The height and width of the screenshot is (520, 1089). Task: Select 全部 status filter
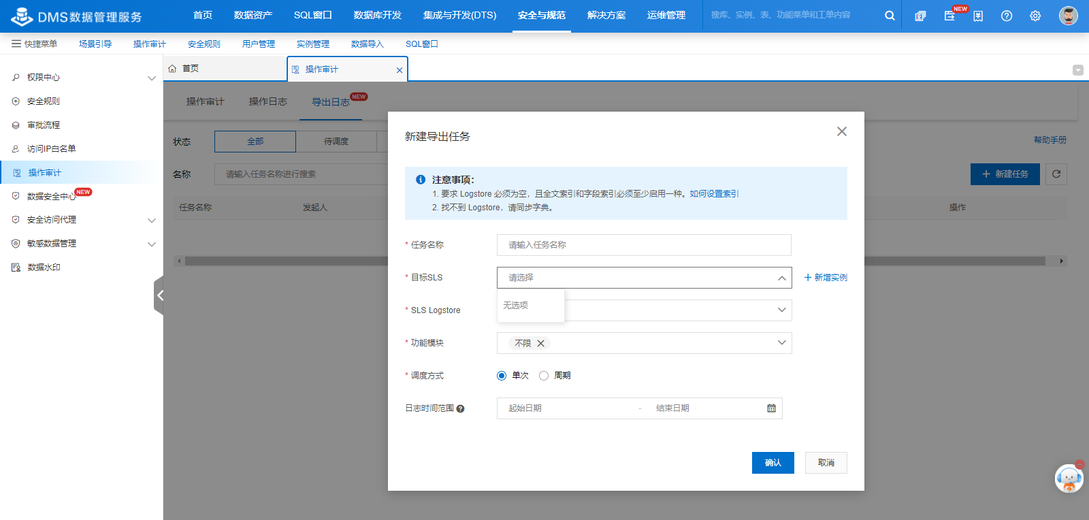point(255,142)
